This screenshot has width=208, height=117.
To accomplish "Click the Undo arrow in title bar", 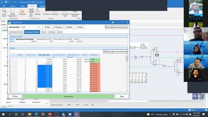I will click(9, 2).
